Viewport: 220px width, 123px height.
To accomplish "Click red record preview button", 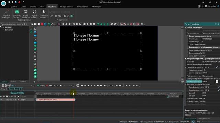I will (x=47, y=85).
